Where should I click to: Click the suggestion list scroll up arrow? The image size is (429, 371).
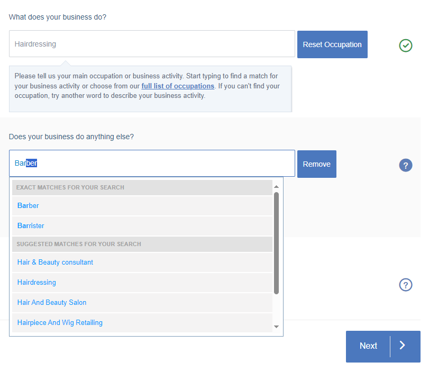(x=276, y=187)
